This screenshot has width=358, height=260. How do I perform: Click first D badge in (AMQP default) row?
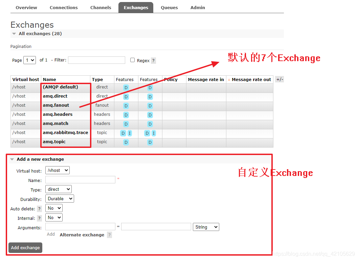coord(126,88)
